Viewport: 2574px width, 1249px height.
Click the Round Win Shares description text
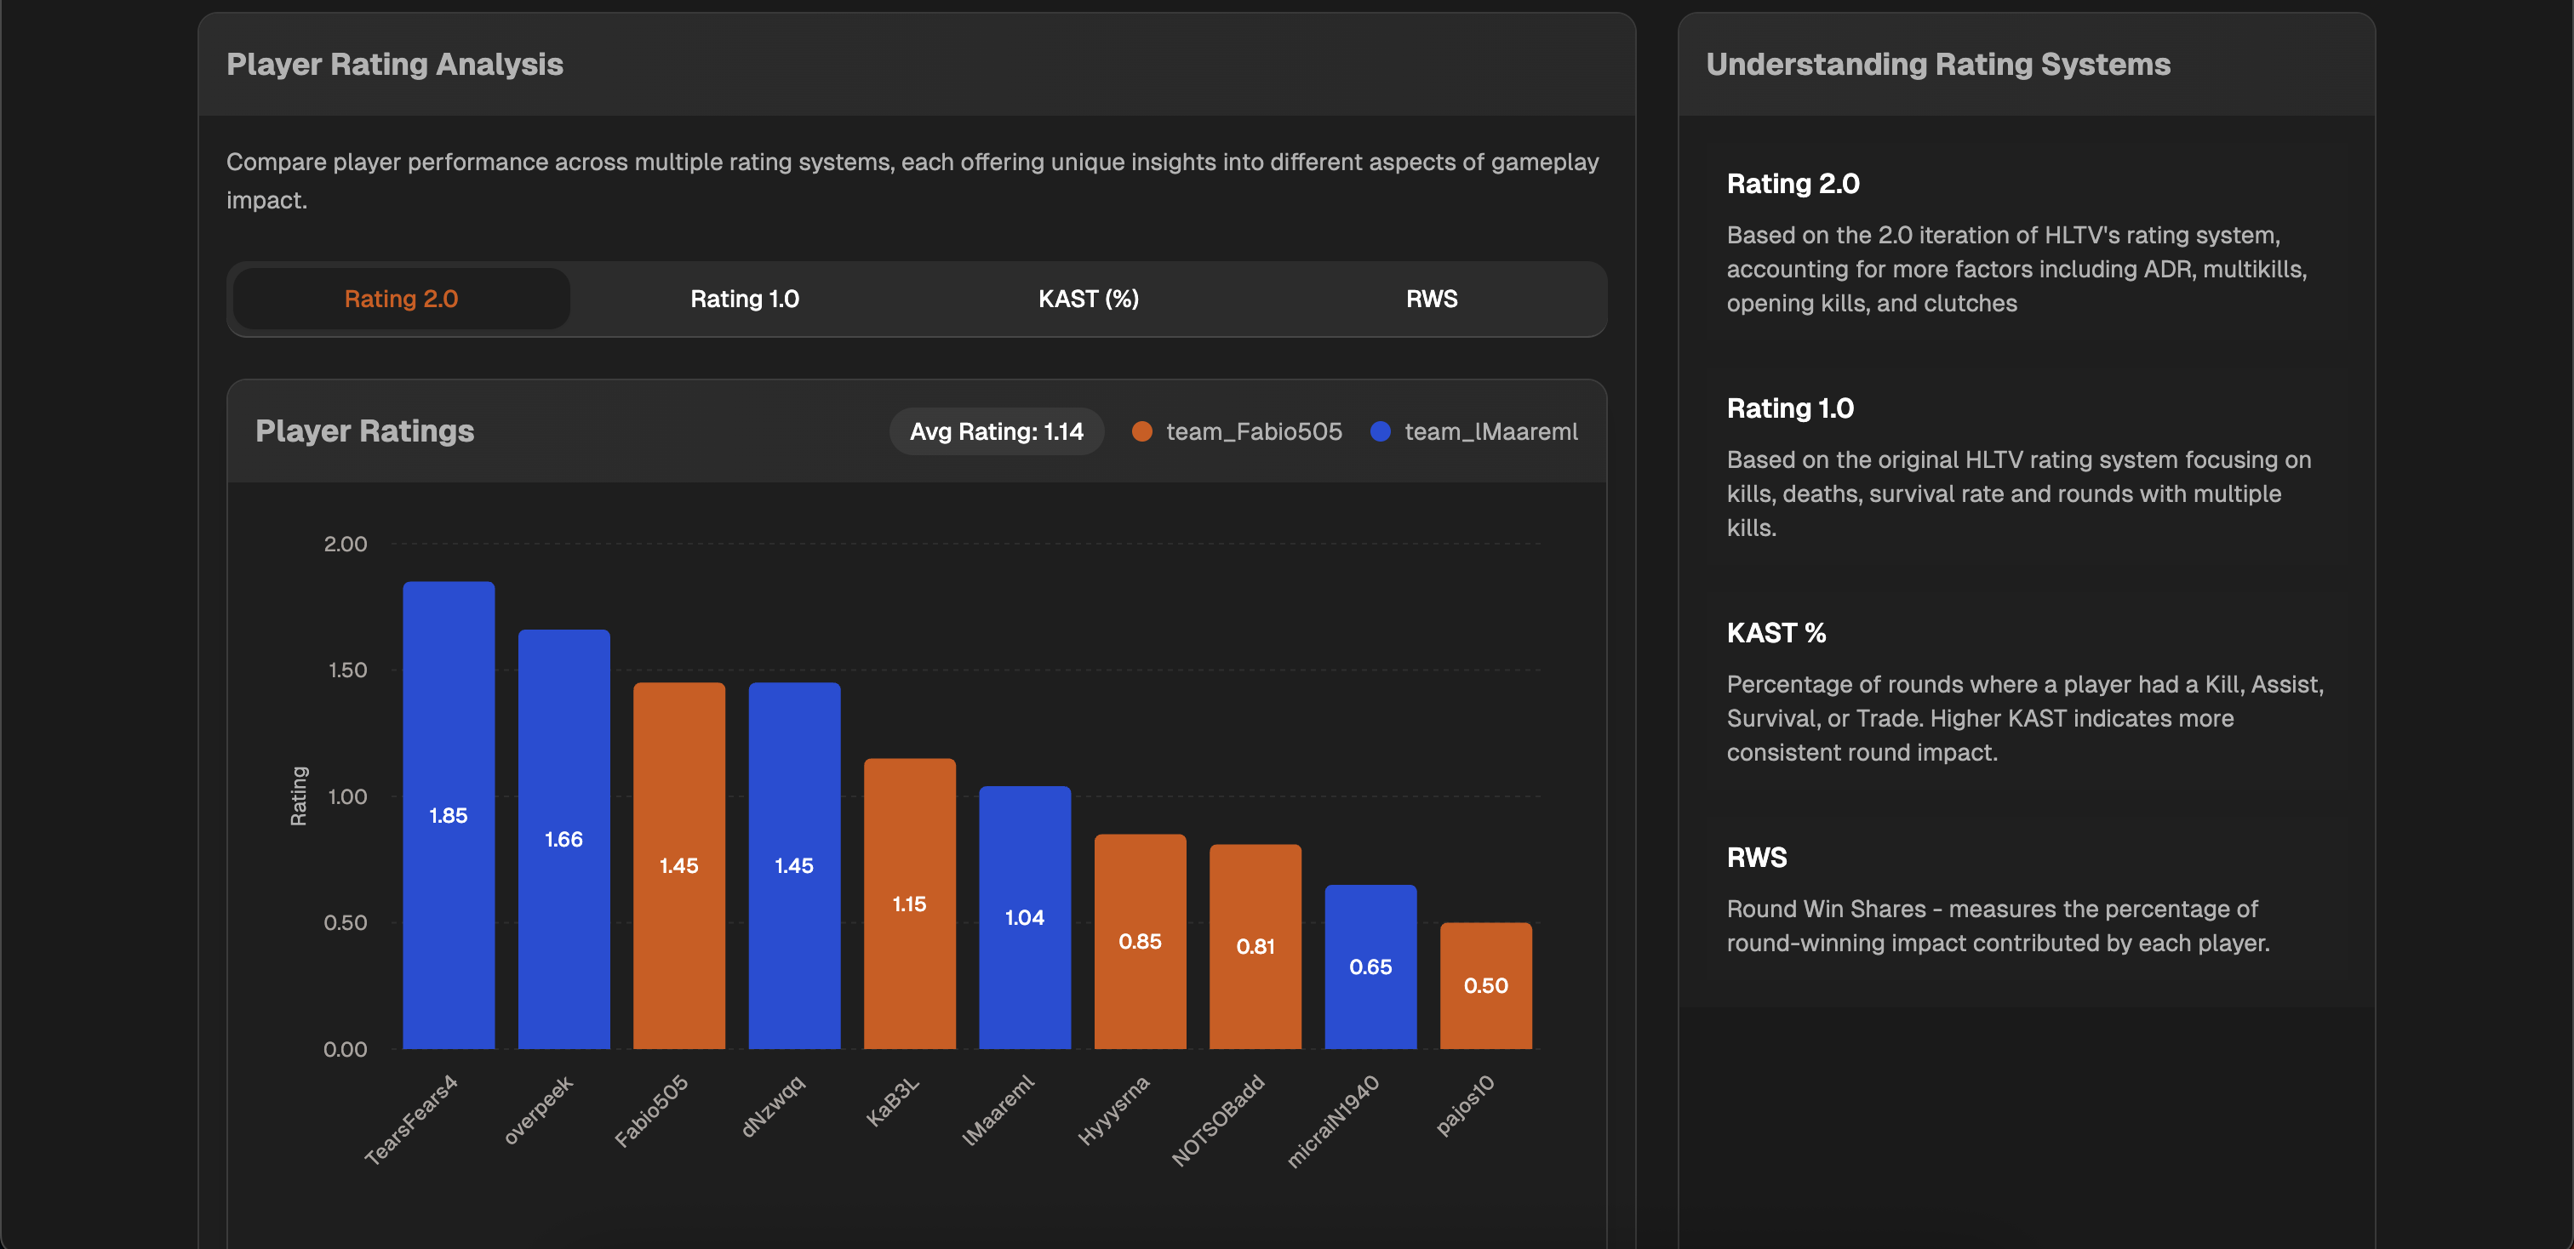pos(1998,926)
